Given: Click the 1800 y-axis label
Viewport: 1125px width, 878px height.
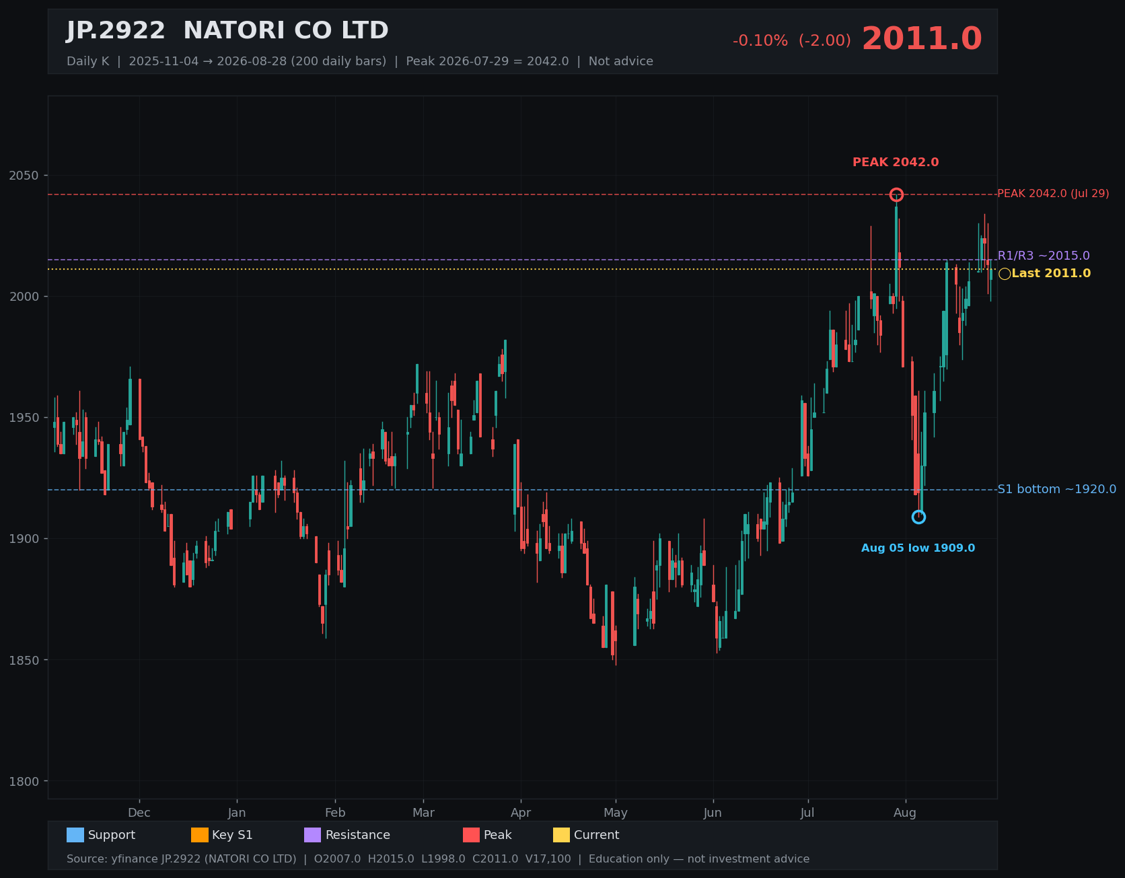Looking at the screenshot, I should (24, 781).
